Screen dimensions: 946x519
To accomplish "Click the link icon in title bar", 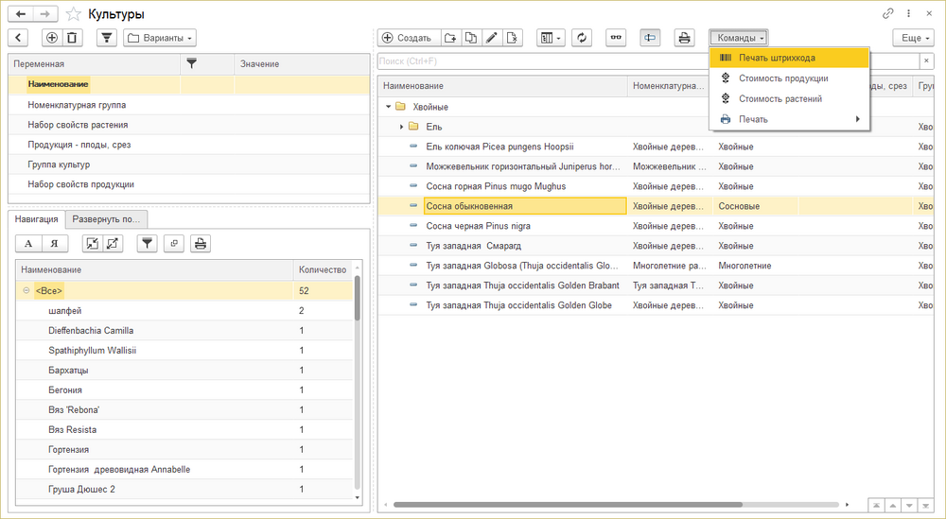I will click(887, 13).
